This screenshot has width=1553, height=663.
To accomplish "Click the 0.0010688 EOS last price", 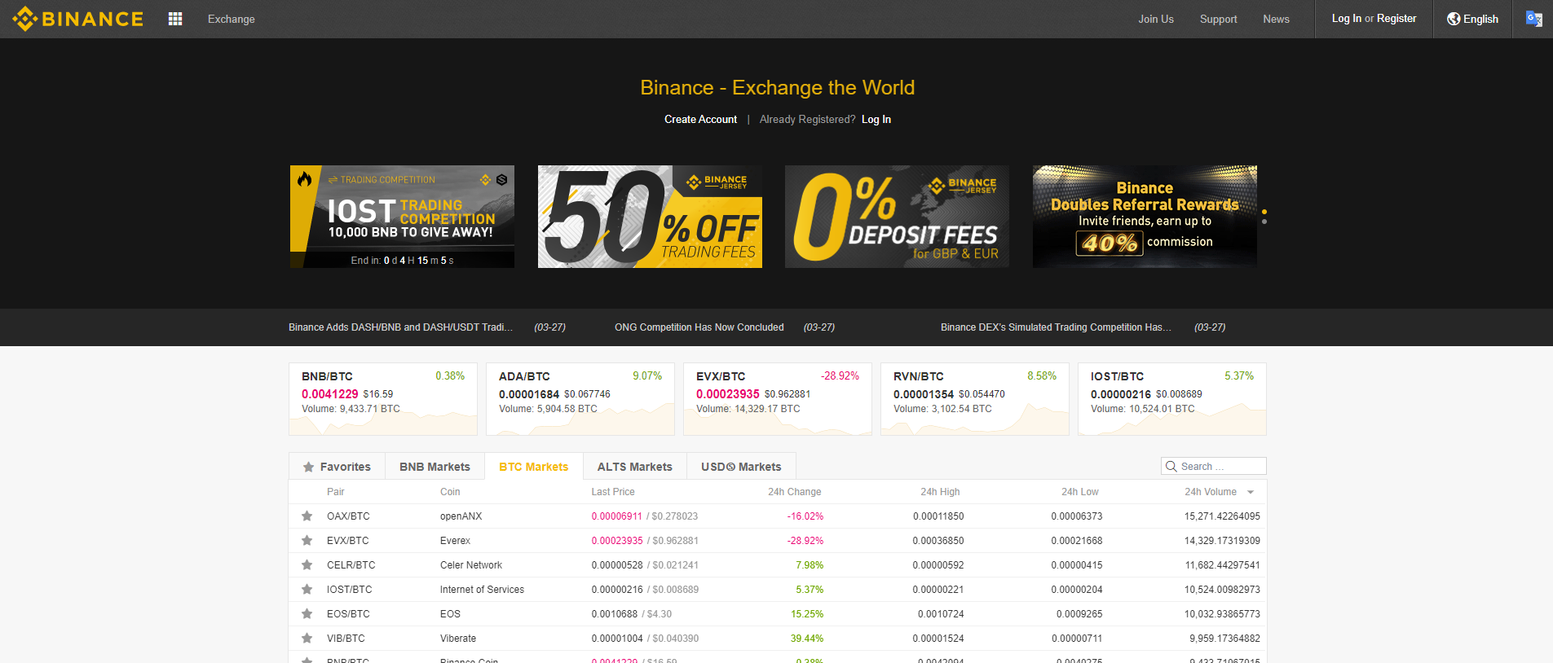I will click(615, 614).
